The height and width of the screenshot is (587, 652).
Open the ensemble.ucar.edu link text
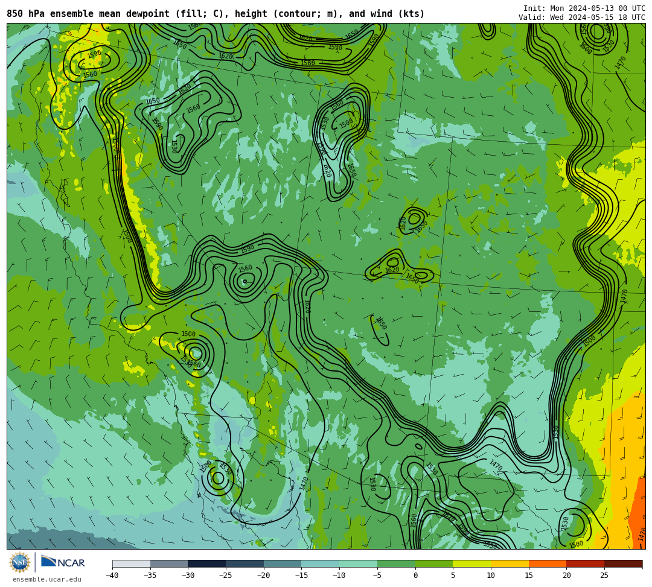tap(47, 579)
